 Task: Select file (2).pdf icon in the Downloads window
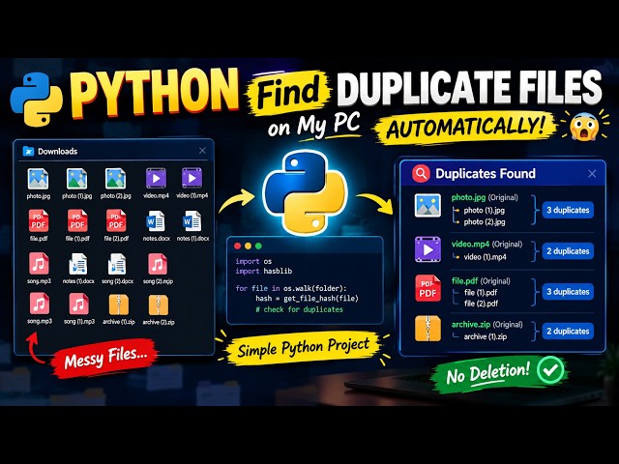tap(116, 221)
